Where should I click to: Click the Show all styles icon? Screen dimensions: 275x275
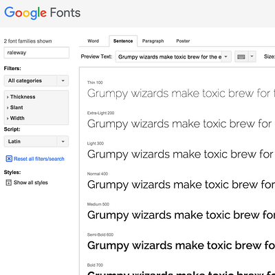click(x=8, y=183)
